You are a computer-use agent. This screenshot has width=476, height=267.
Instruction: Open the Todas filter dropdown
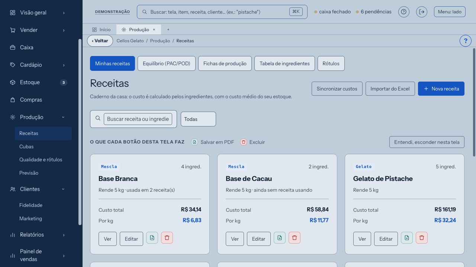(198, 119)
